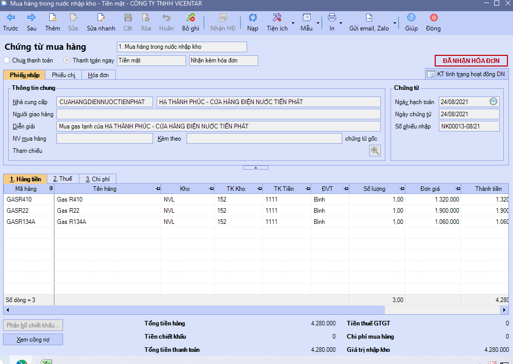Pin the TK Kho column
Viewport: 513px width, 364px height.
click(x=260, y=188)
